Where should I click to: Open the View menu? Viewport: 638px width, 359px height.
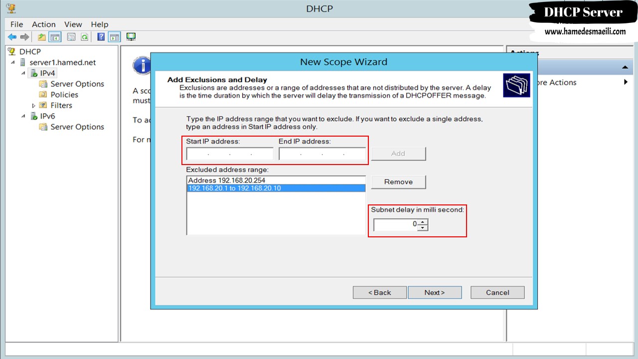(x=73, y=24)
